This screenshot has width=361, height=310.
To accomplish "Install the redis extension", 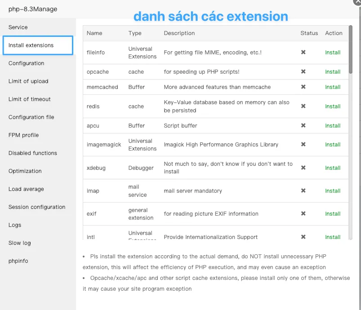I will (x=333, y=106).
